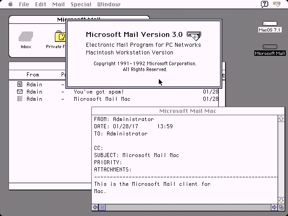This screenshot has height=216, width=288.
Task: Click the envelope icon beside spam message
Action: pos(20,91)
